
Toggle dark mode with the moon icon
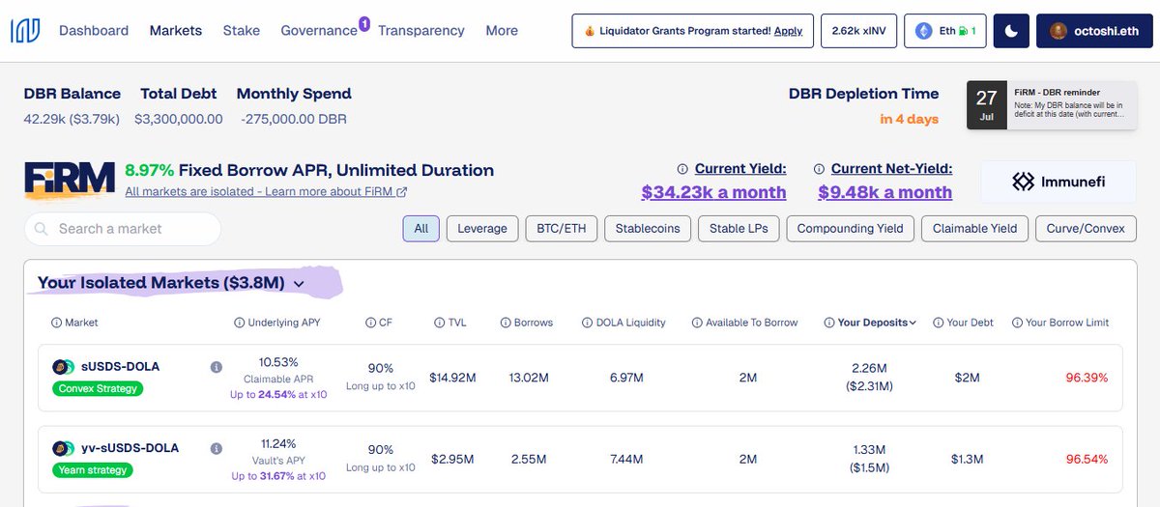point(1010,31)
